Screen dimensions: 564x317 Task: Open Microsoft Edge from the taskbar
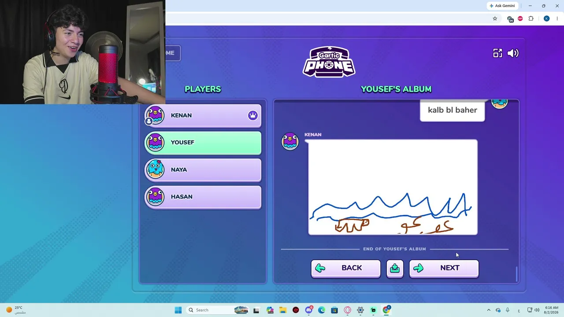[322, 310]
